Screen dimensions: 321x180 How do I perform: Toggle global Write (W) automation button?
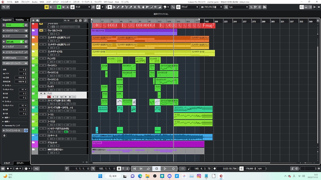63,7
